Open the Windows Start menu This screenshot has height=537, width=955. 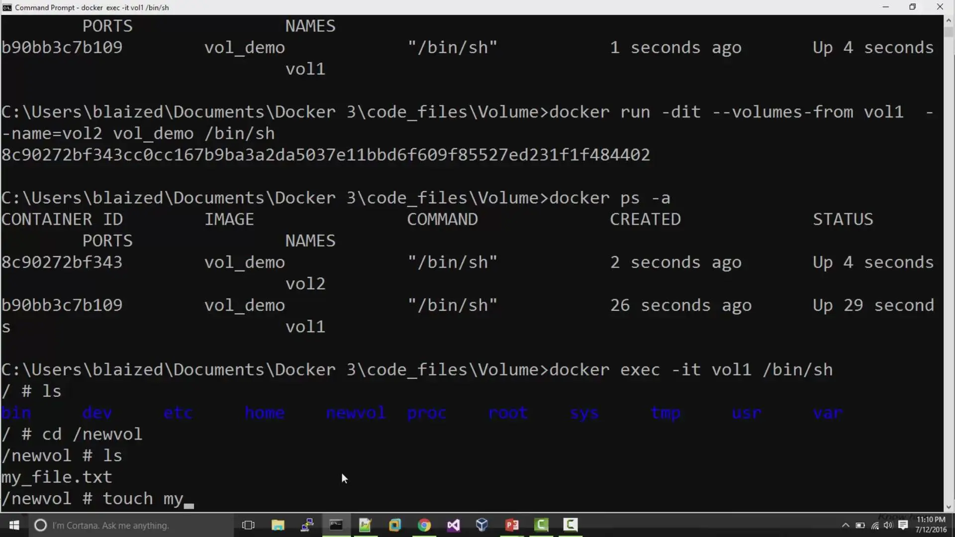(x=14, y=525)
